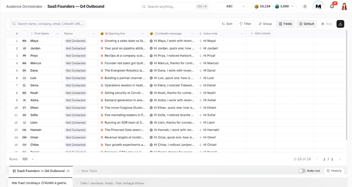
Task: Click the download export icon button
Action: [x=340, y=24]
